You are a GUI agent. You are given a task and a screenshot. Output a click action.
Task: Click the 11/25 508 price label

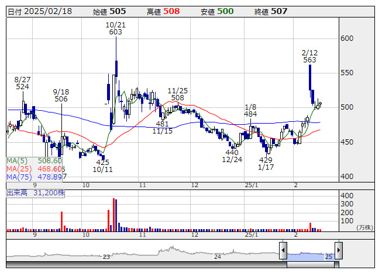pos(178,94)
